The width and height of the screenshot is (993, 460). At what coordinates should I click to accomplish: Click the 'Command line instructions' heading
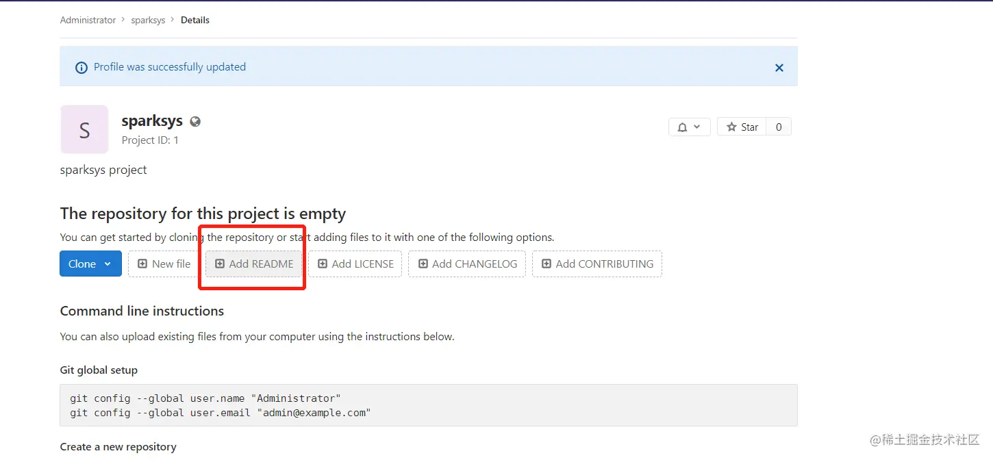click(142, 311)
